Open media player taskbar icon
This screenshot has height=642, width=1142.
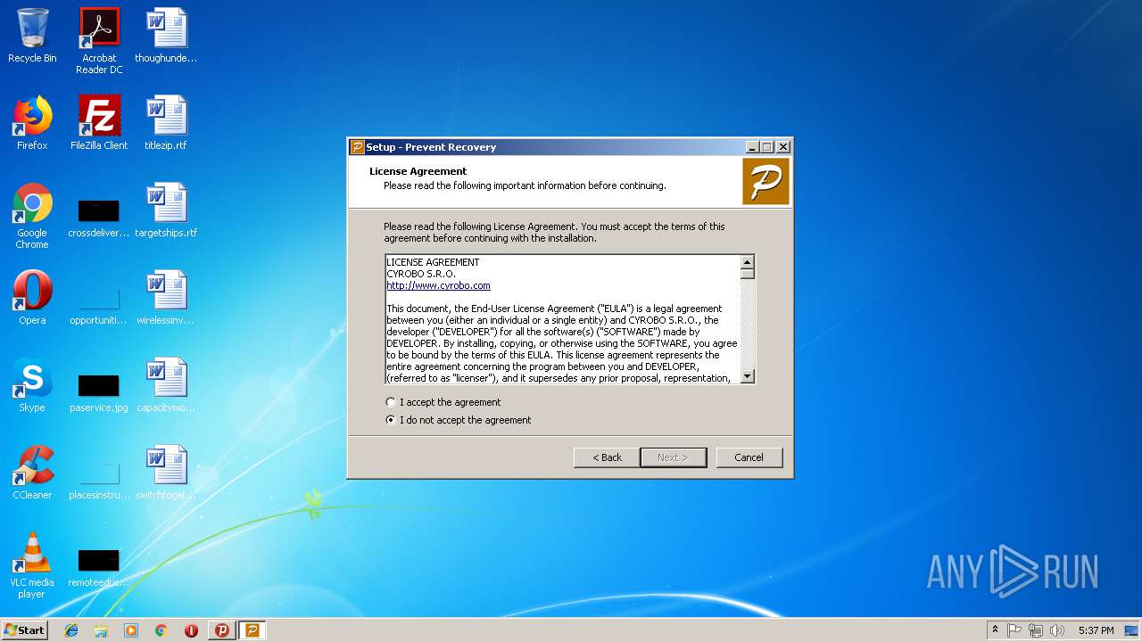click(x=131, y=630)
